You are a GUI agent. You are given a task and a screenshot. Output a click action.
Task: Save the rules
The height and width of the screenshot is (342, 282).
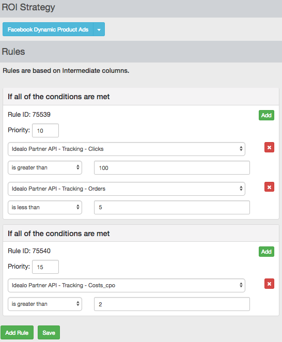(49, 332)
